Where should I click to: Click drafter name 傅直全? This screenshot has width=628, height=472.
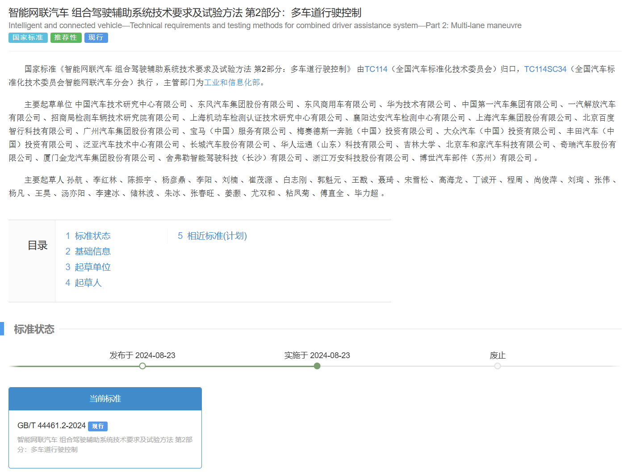(332, 193)
